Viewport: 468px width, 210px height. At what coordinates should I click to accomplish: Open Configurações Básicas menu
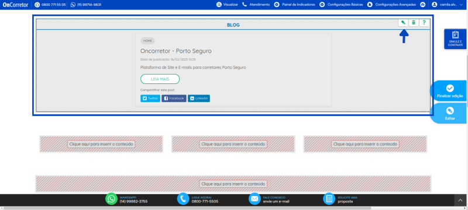341,5
